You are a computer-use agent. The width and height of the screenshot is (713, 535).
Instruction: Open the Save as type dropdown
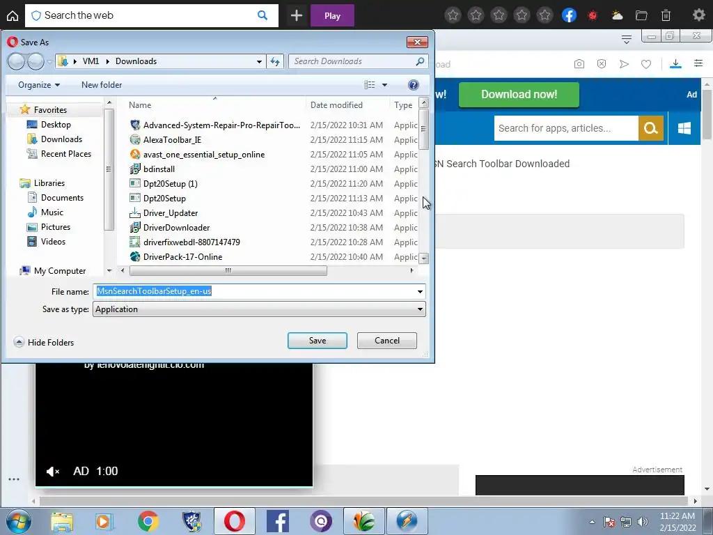pyautogui.click(x=259, y=309)
